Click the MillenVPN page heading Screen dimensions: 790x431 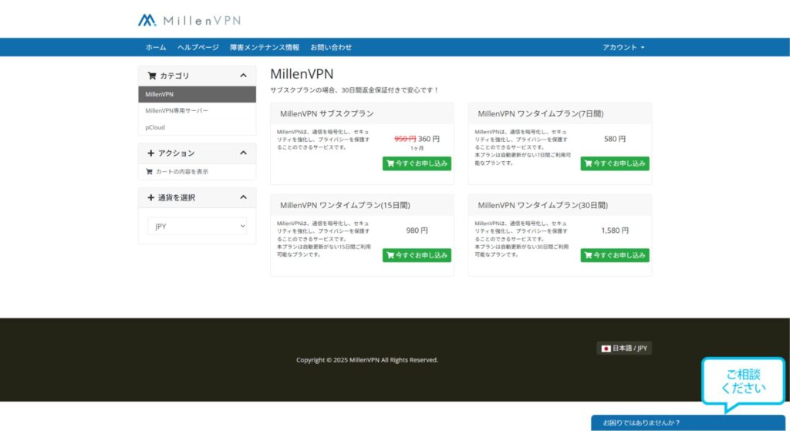pos(302,74)
